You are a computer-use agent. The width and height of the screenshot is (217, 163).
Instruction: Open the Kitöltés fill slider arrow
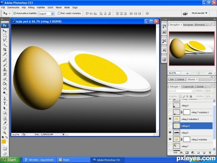[213, 96]
